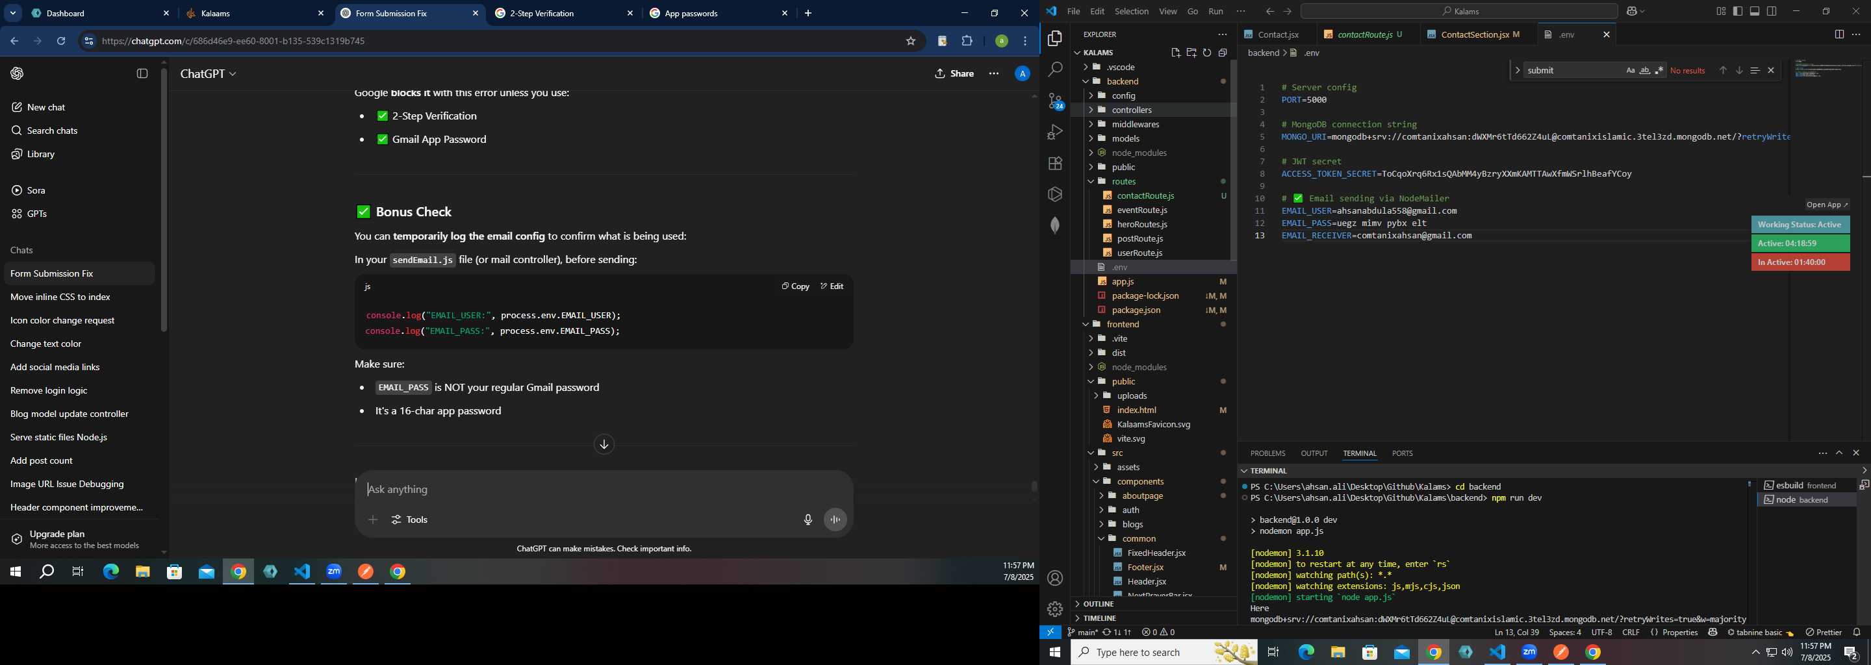1871x665 pixels.
Task: Toggle Use Regular Expression in find widget
Action: pos(1660,70)
